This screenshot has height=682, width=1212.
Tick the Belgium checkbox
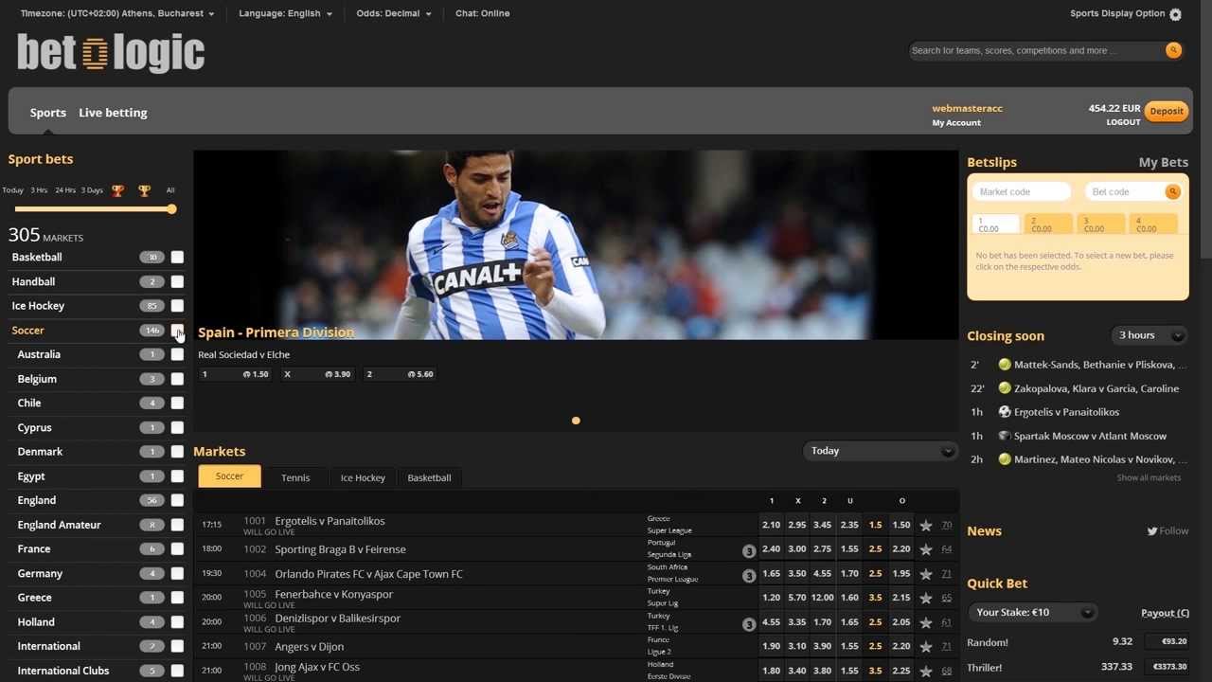click(177, 379)
